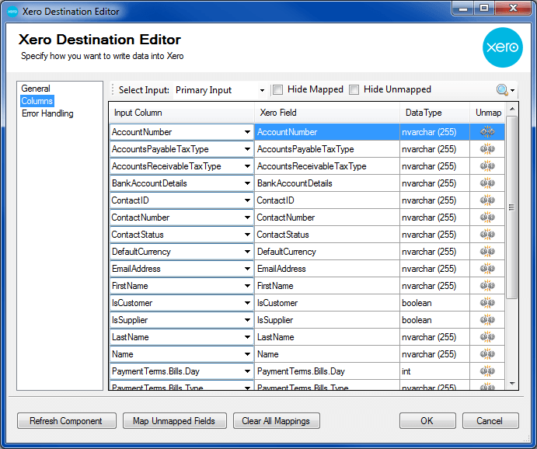Open AccountsReceivableTaxType input column dropdown
Viewport: 537px width, 449px height.
click(x=247, y=166)
